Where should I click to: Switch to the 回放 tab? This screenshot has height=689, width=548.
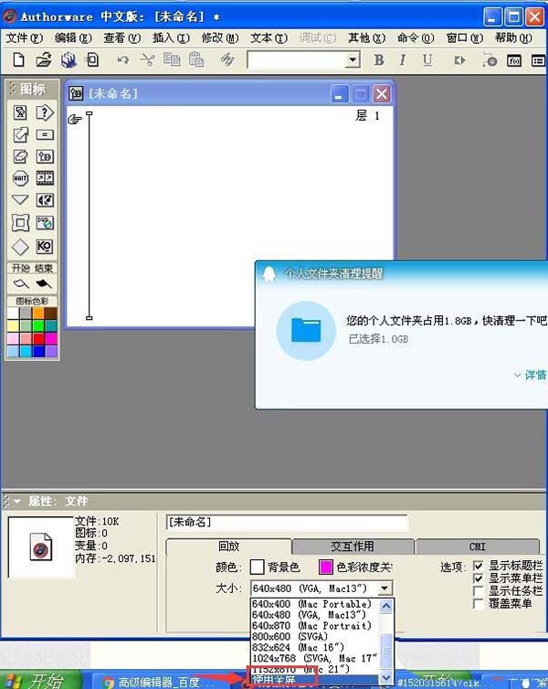point(228,546)
